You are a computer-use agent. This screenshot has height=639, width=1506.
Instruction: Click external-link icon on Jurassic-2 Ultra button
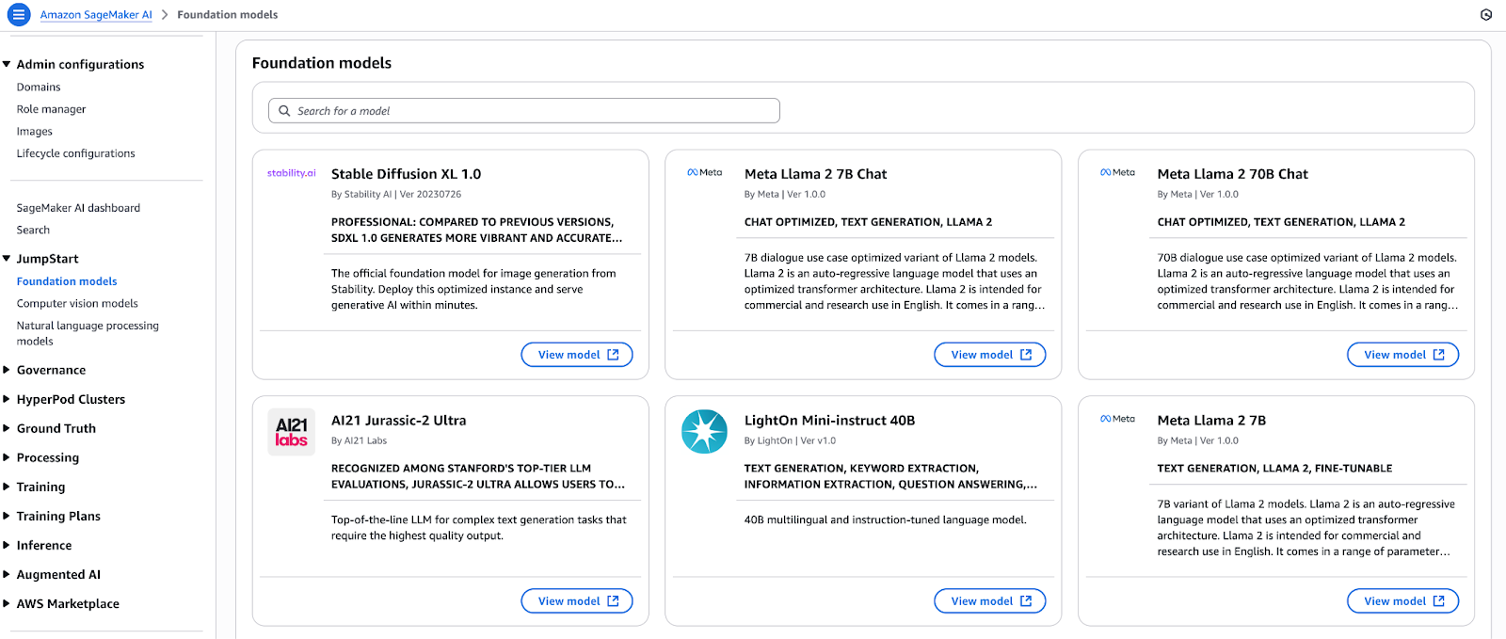click(614, 601)
